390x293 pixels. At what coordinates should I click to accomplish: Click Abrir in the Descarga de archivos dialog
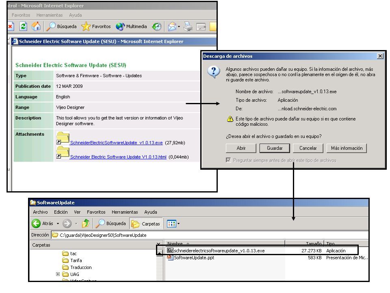pyautogui.click(x=241, y=148)
